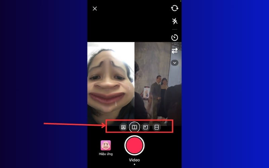Image resolution: width=269 pixels, height=168 pixels.
Task: Select the Video mode tab
Action: [x=134, y=160]
